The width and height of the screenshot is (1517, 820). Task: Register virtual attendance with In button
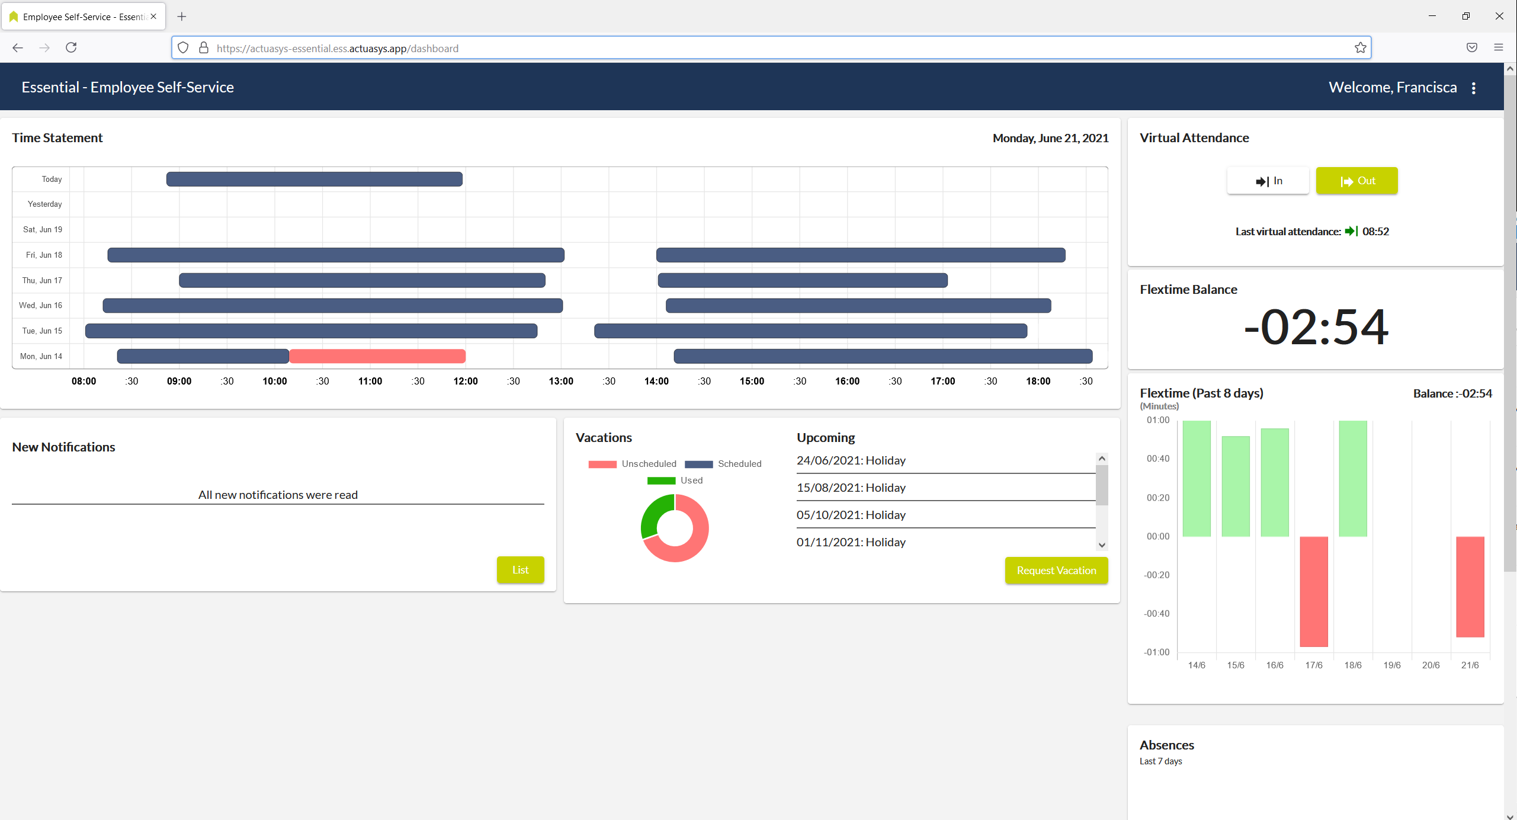pos(1268,181)
